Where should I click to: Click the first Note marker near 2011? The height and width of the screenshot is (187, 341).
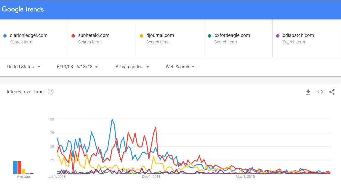[x=126, y=171]
